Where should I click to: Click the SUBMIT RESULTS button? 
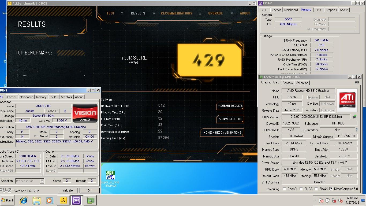(230, 106)
